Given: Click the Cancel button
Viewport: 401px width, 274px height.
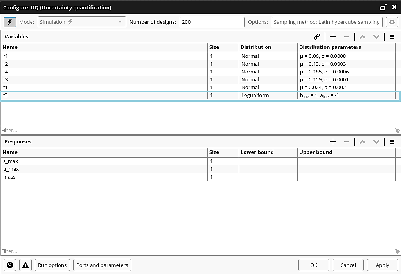Looking at the screenshot, I should click(x=348, y=265).
